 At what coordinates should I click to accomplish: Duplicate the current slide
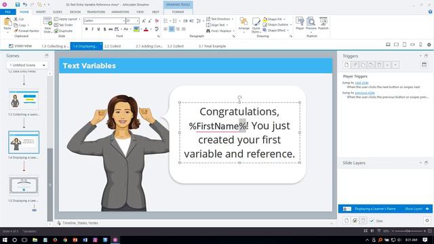pyautogui.click(x=63, y=31)
